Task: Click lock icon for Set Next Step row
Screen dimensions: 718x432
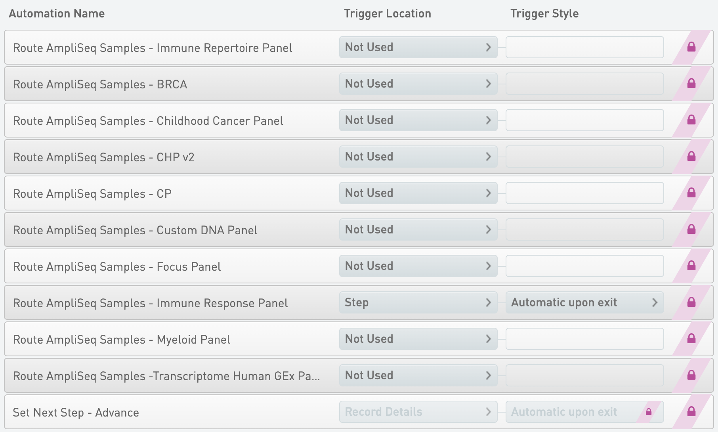Action: point(691,412)
